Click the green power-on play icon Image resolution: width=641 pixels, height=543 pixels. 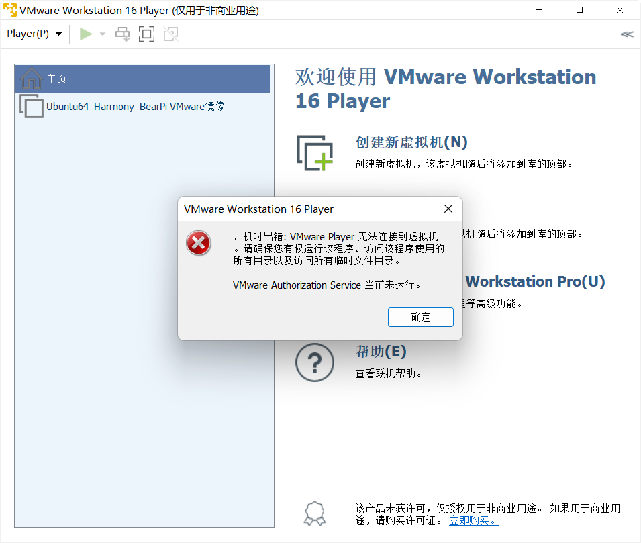[x=85, y=34]
